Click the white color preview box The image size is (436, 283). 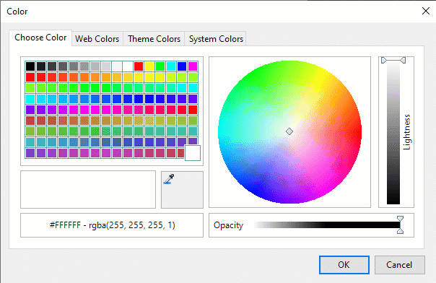click(x=88, y=189)
